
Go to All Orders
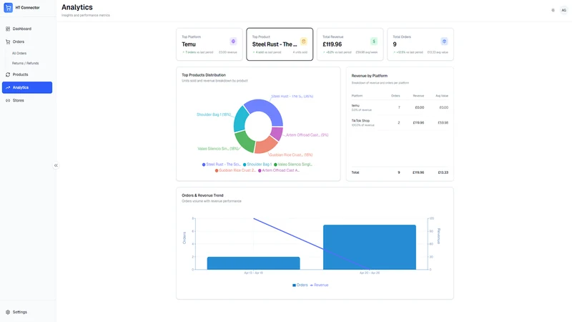(x=19, y=53)
